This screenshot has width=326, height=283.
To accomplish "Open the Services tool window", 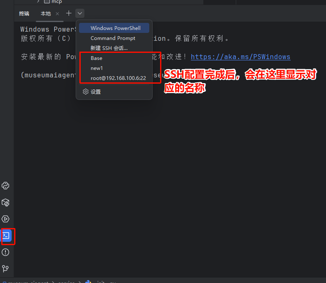I will tap(6, 219).
